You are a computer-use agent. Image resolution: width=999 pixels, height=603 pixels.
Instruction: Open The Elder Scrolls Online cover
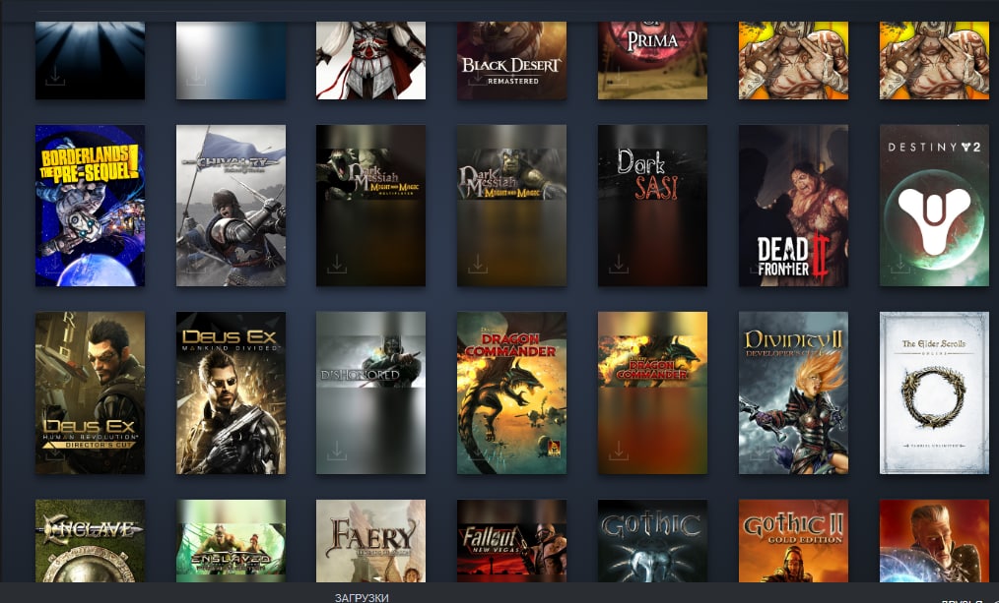click(x=934, y=392)
